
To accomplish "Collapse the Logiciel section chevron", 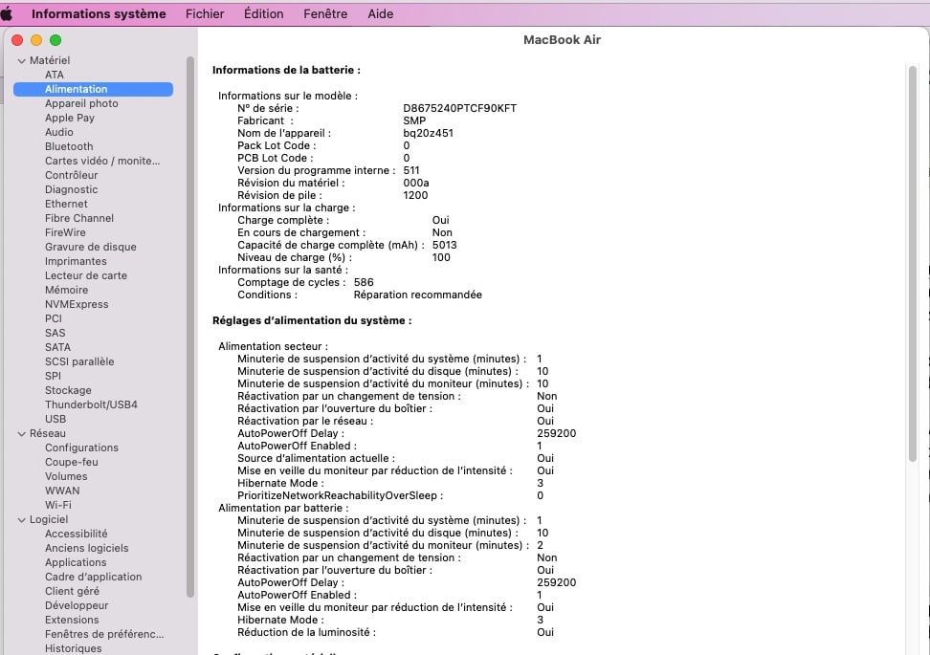I will click(x=22, y=520).
